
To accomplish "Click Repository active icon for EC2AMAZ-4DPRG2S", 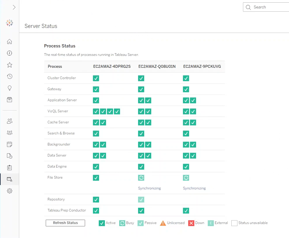I will coord(96,200).
